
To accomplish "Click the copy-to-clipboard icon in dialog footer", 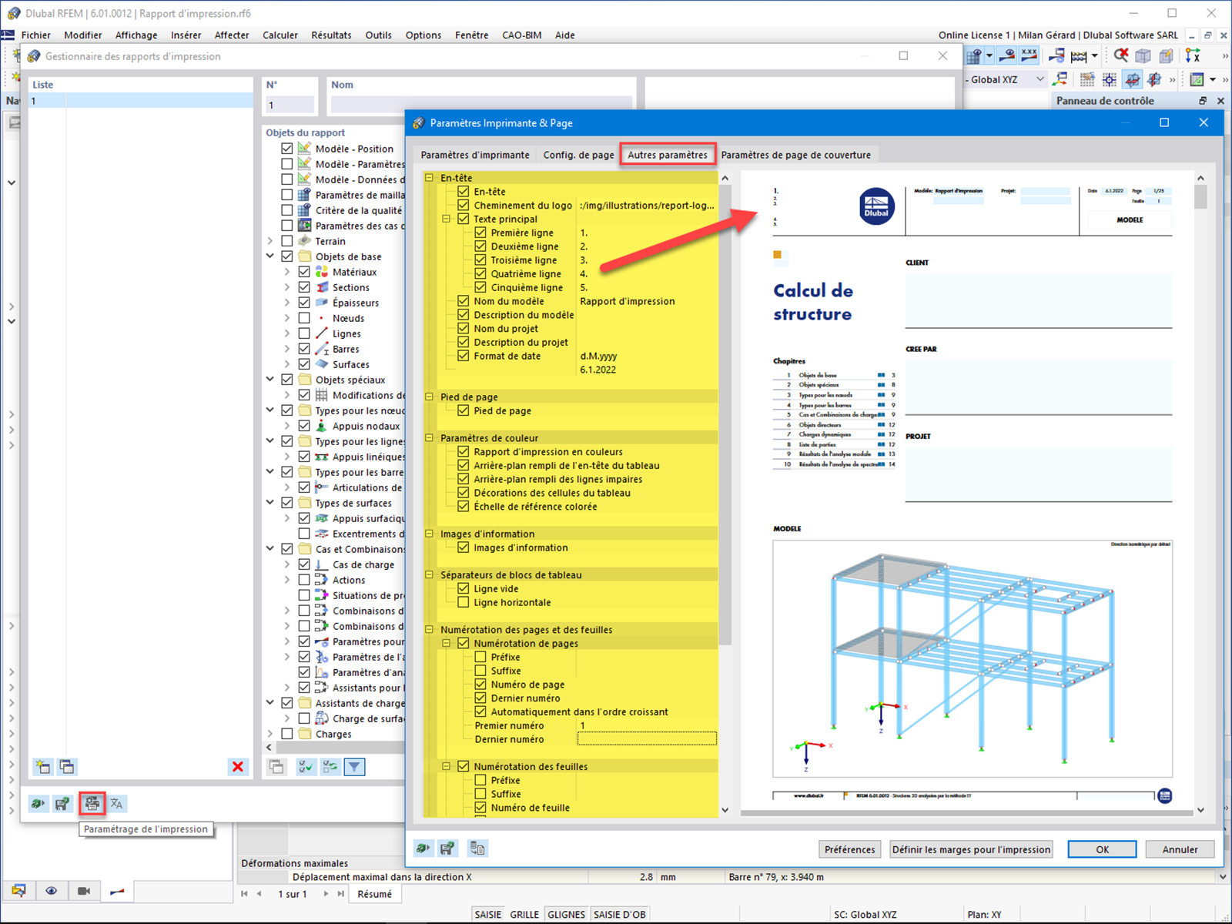I will coord(477,848).
